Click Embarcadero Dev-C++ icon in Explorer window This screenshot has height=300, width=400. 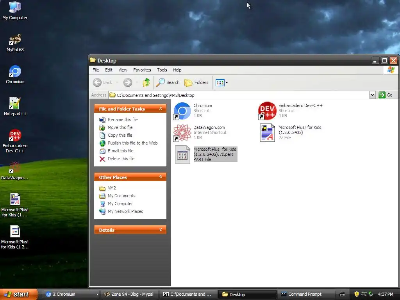pos(267,111)
